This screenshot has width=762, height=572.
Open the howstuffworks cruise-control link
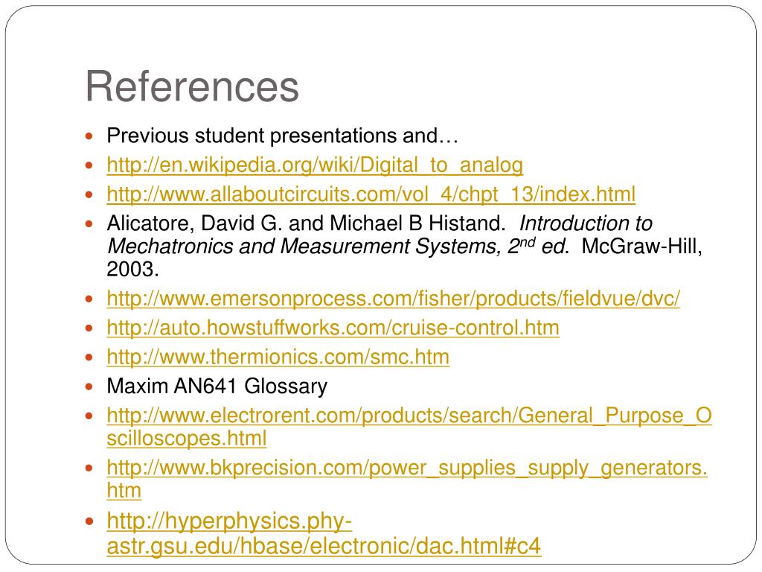tap(333, 328)
